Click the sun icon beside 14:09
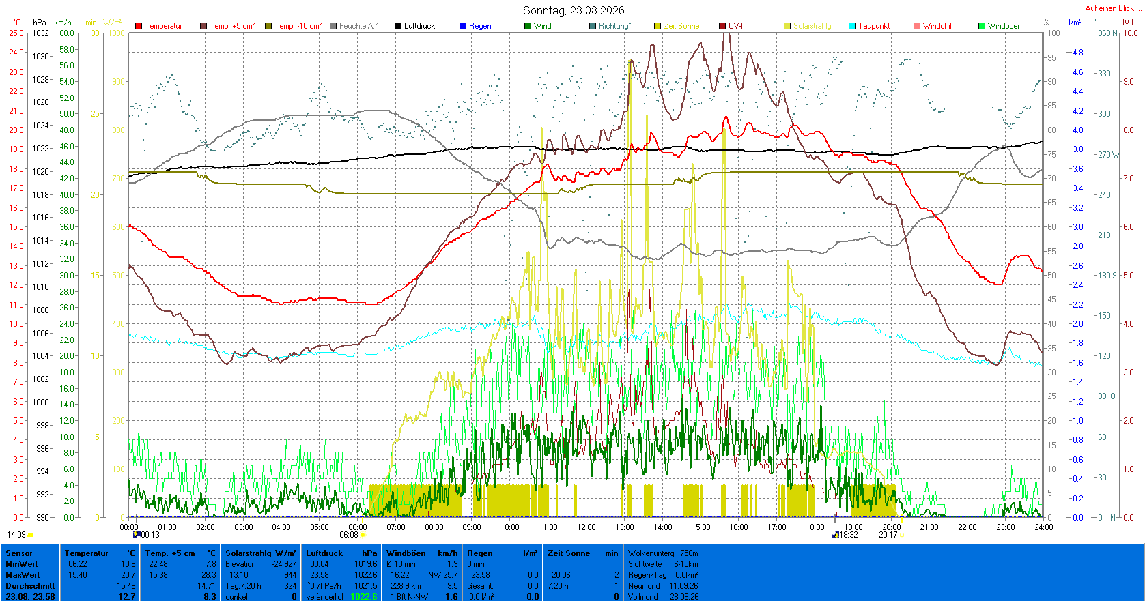Screen dimensions: 1145x601 31,536
